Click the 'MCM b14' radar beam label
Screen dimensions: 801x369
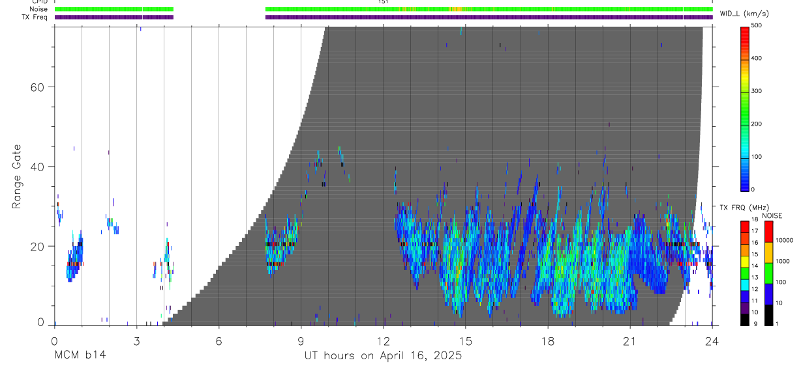pos(80,356)
